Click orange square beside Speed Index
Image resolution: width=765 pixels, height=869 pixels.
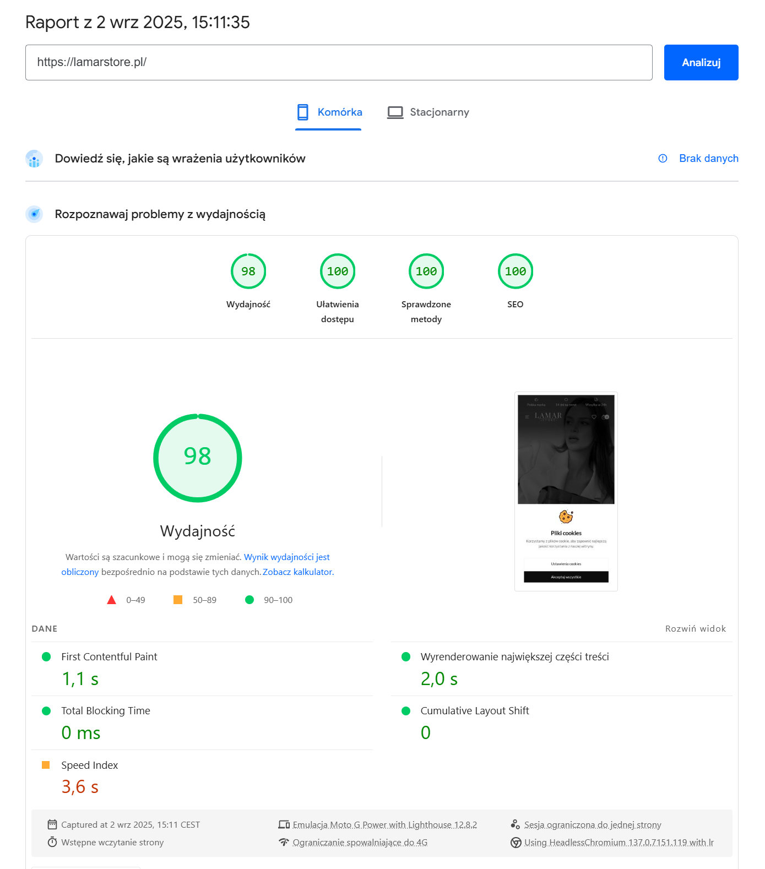tap(46, 765)
